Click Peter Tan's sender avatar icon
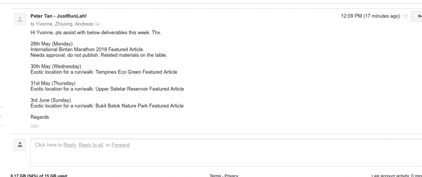This screenshot has height=177, width=422. click(x=20, y=19)
